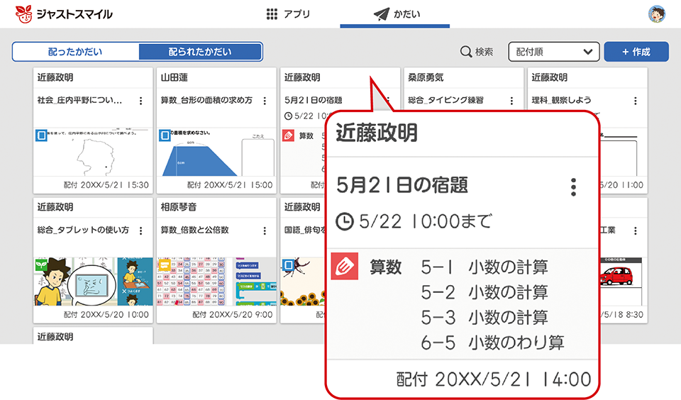Open menu for 社会_庄内平野 card
681x400 pixels.
click(140, 101)
